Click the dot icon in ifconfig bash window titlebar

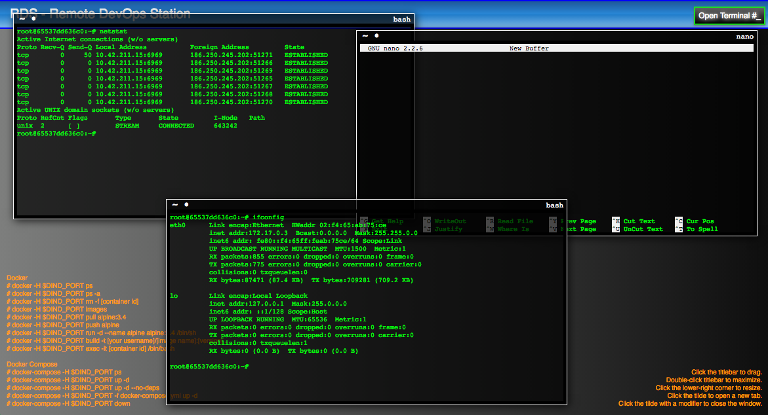pos(187,205)
